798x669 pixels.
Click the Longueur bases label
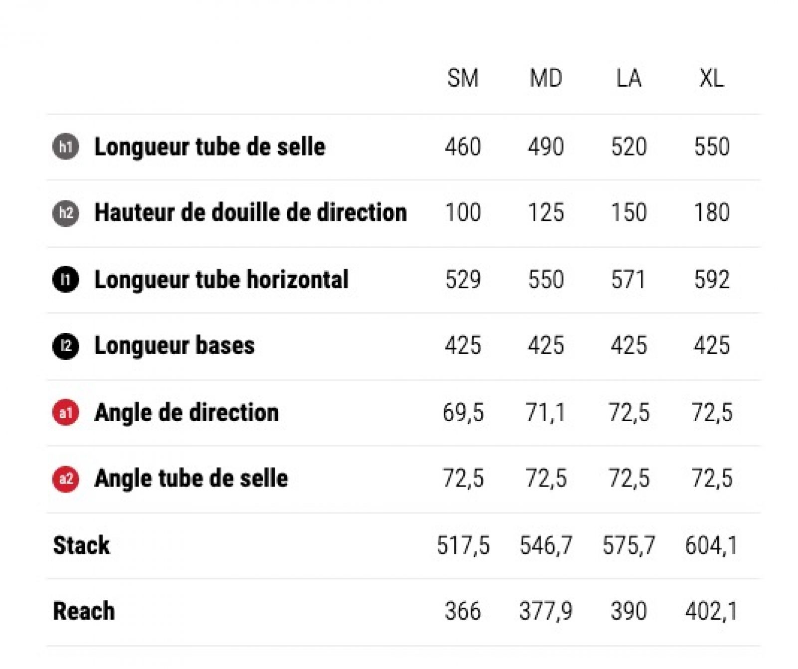coord(175,345)
